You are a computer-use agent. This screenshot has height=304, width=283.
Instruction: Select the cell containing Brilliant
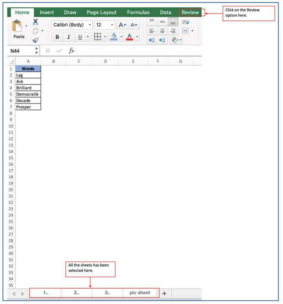tap(28, 88)
